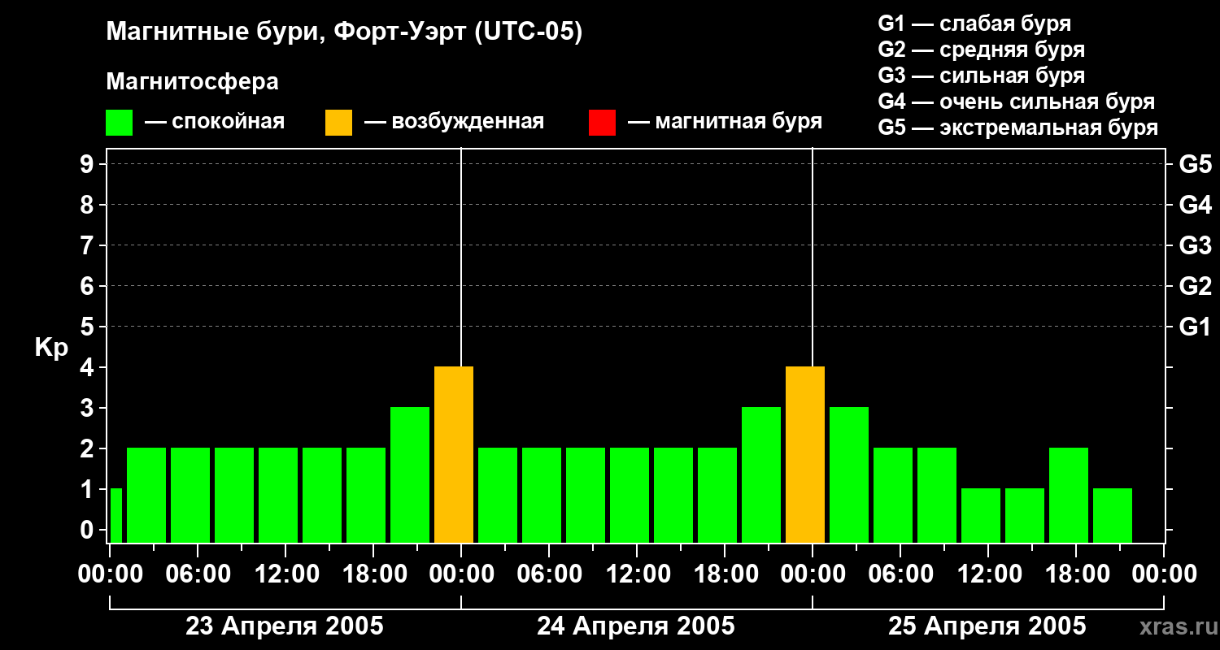The image size is (1220, 650).
Task: Click the G1 label on the right axis
Action: pyautogui.click(x=1195, y=327)
